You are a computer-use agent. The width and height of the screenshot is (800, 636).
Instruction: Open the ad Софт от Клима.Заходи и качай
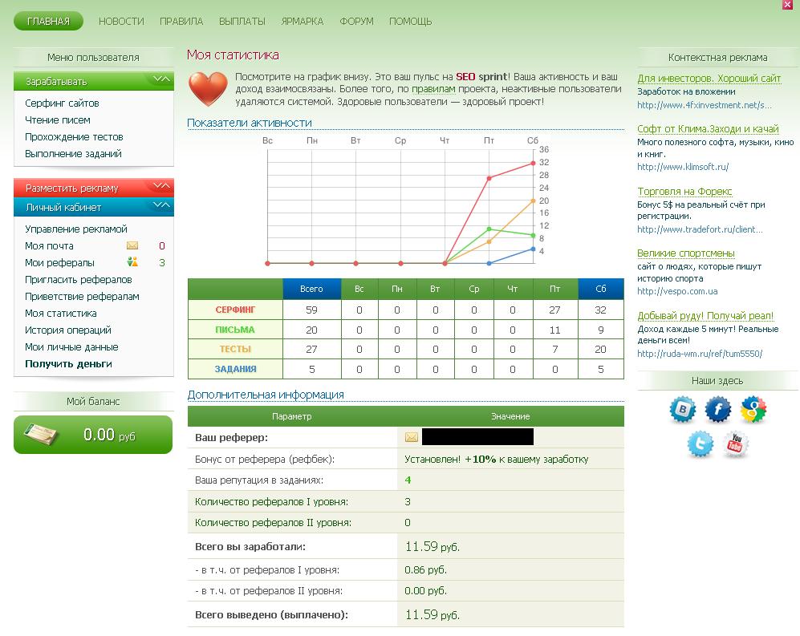point(708,128)
